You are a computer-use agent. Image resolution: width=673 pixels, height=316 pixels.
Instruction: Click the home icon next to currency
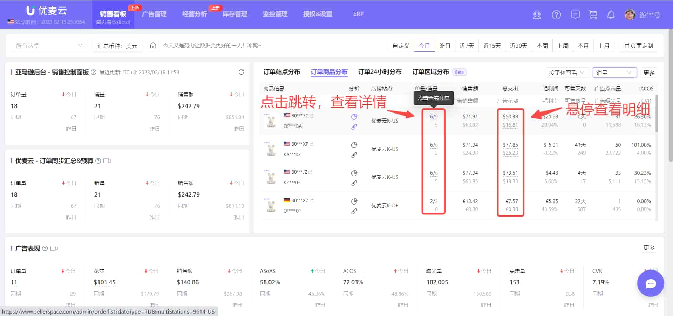(153, 46)
